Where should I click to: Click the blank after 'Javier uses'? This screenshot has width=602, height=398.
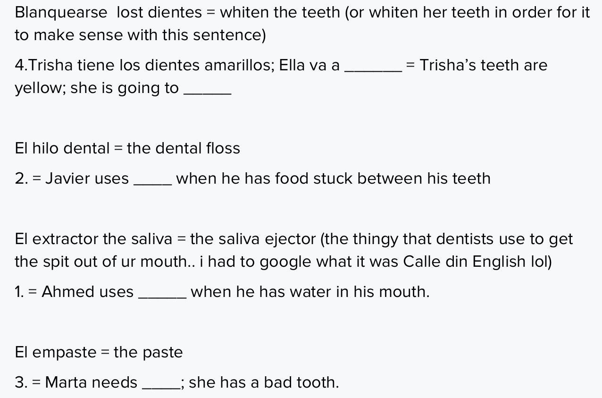[153, 179]
